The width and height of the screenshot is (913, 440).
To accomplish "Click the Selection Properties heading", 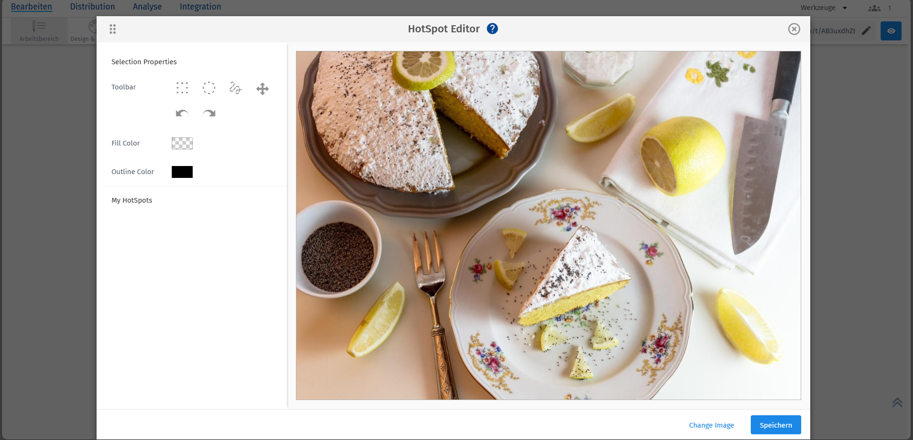I will 144,62.
